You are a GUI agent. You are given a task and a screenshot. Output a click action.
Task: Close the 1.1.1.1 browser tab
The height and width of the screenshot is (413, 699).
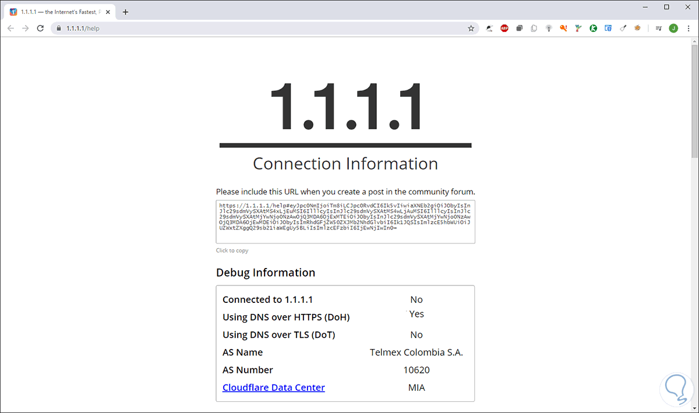107,12
